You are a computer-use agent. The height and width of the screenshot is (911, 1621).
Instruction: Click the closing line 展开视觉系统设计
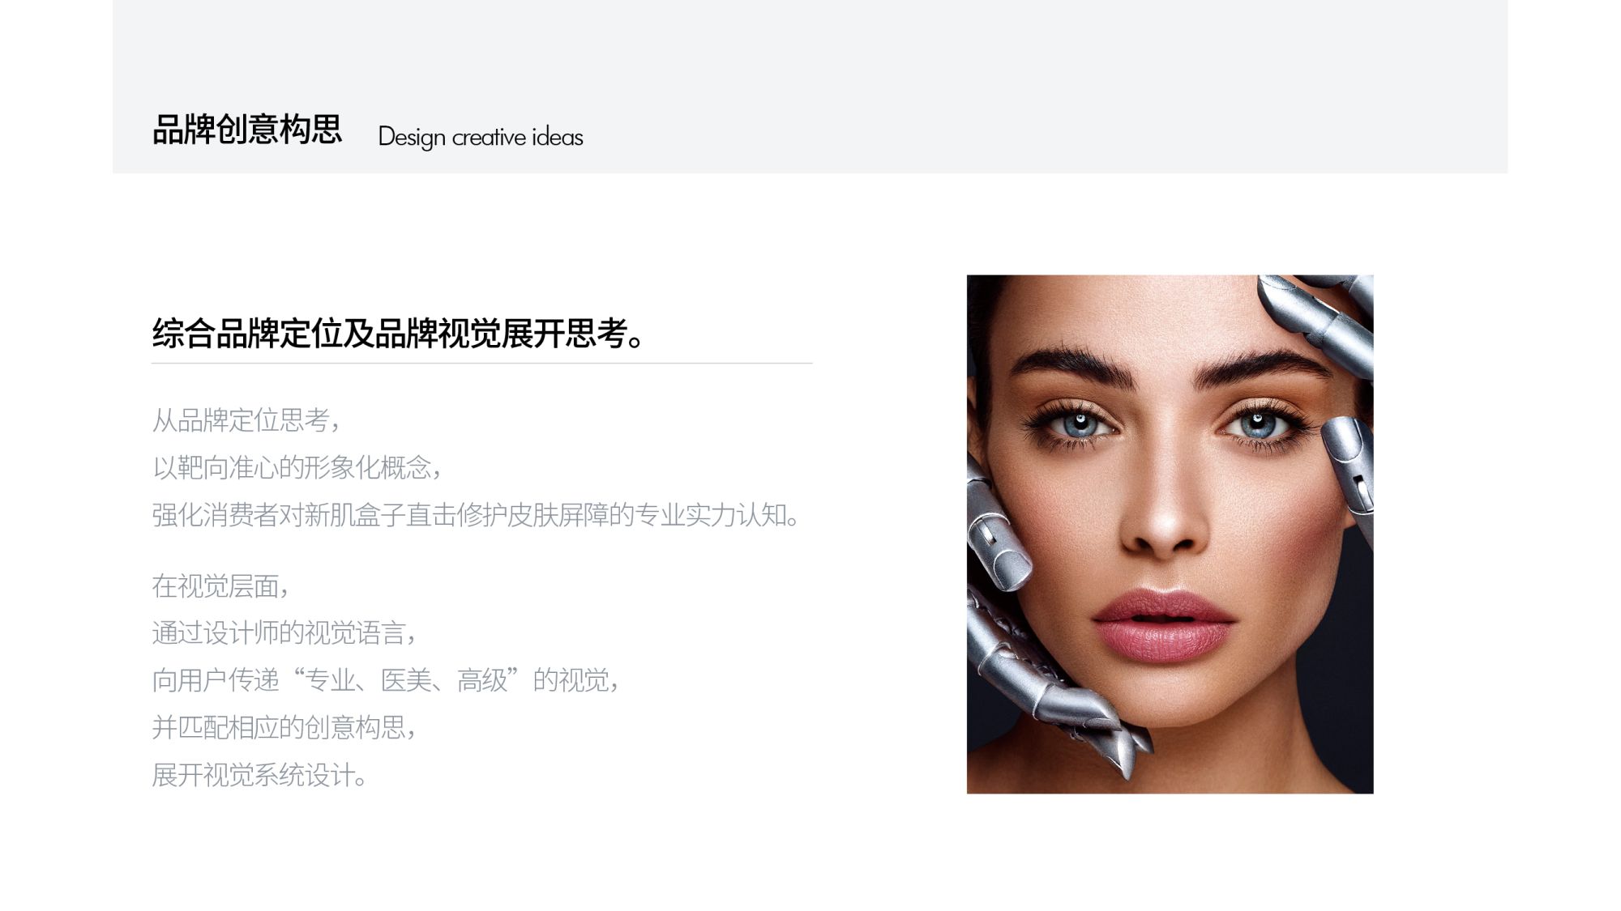pyautogui.click(x=259, y=775)
